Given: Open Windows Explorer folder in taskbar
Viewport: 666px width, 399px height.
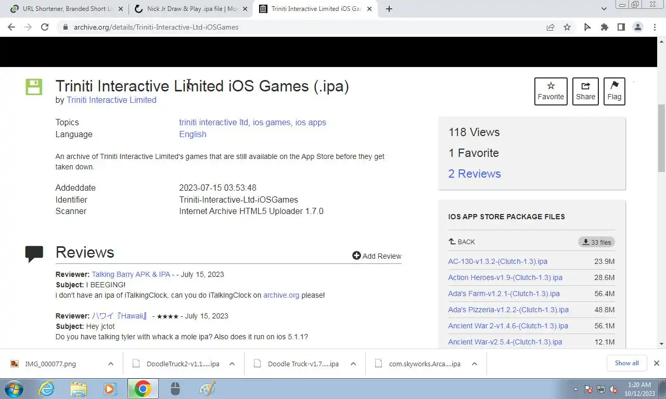Looking at the screenshot, I should coord(79,389).
